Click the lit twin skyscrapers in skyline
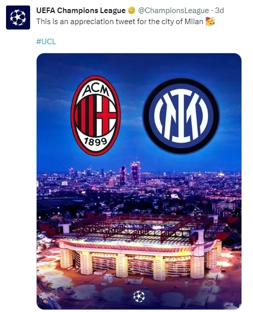253x312 pixels. 131,173
